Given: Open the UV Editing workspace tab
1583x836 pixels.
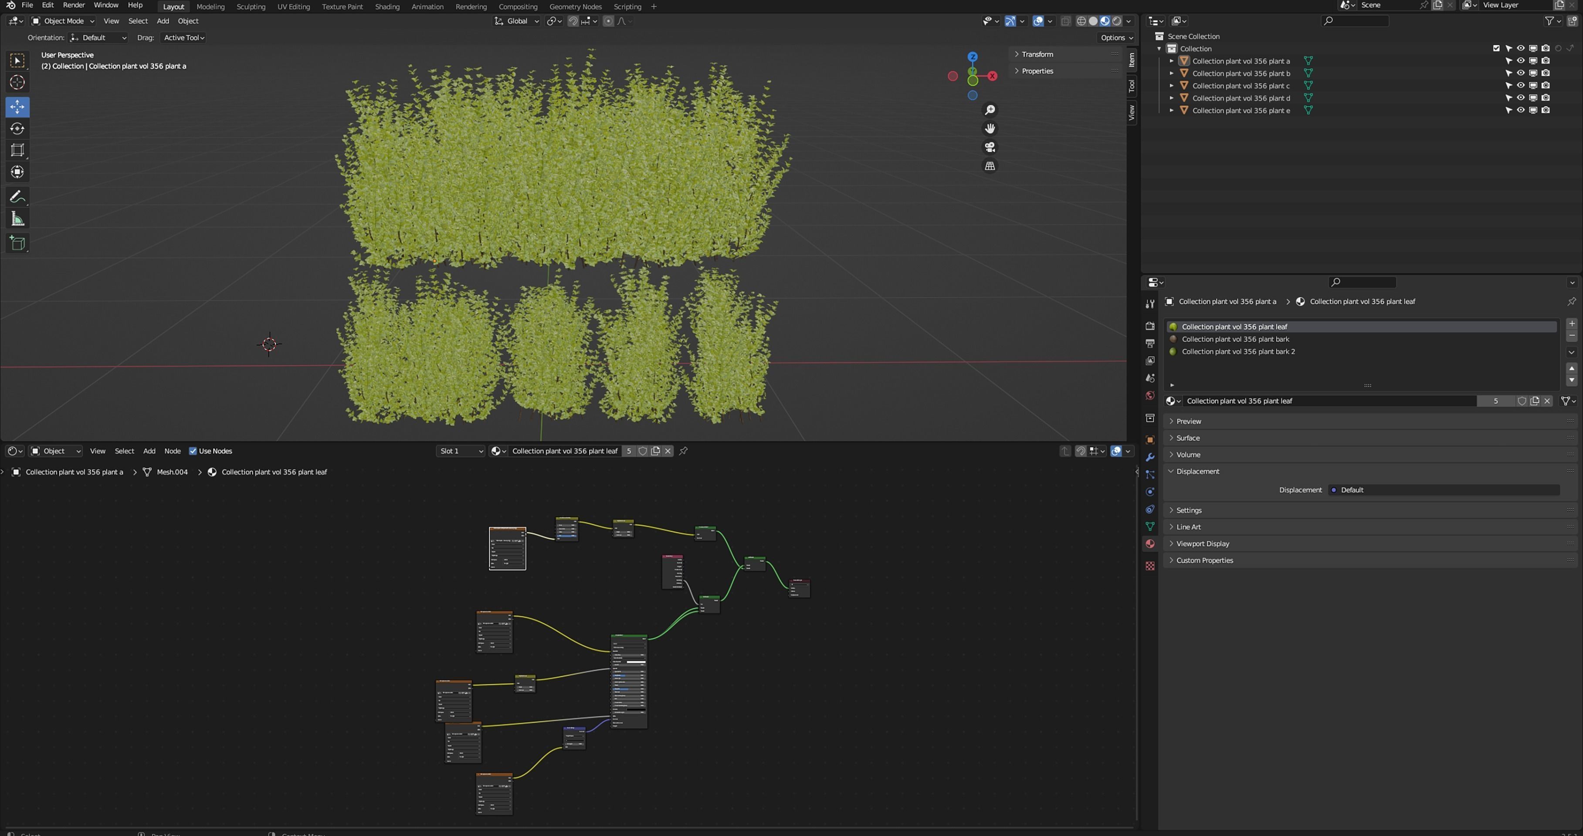Looking at the screenshot, I should click(x=293, y=6).
